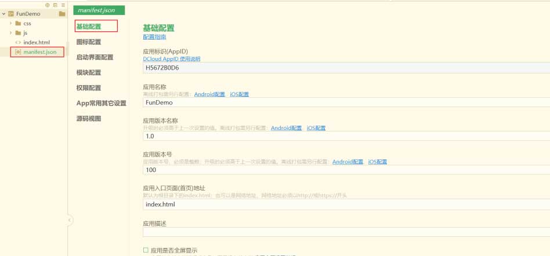The image size is (550, 256).
Task: Select manifest.json in the project tree
Action: pos(39,52)
